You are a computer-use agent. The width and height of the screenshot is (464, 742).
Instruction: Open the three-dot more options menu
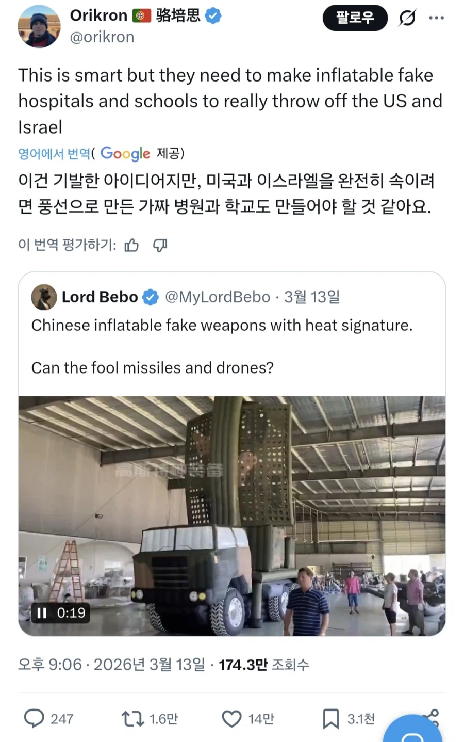coord(436,17)
